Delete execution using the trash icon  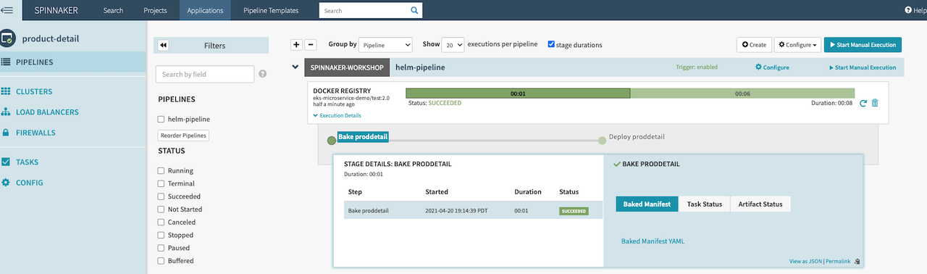point(875,103)
